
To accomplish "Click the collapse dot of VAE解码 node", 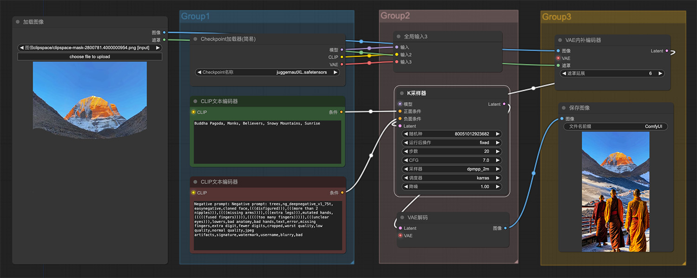I will tap(402, 218).
